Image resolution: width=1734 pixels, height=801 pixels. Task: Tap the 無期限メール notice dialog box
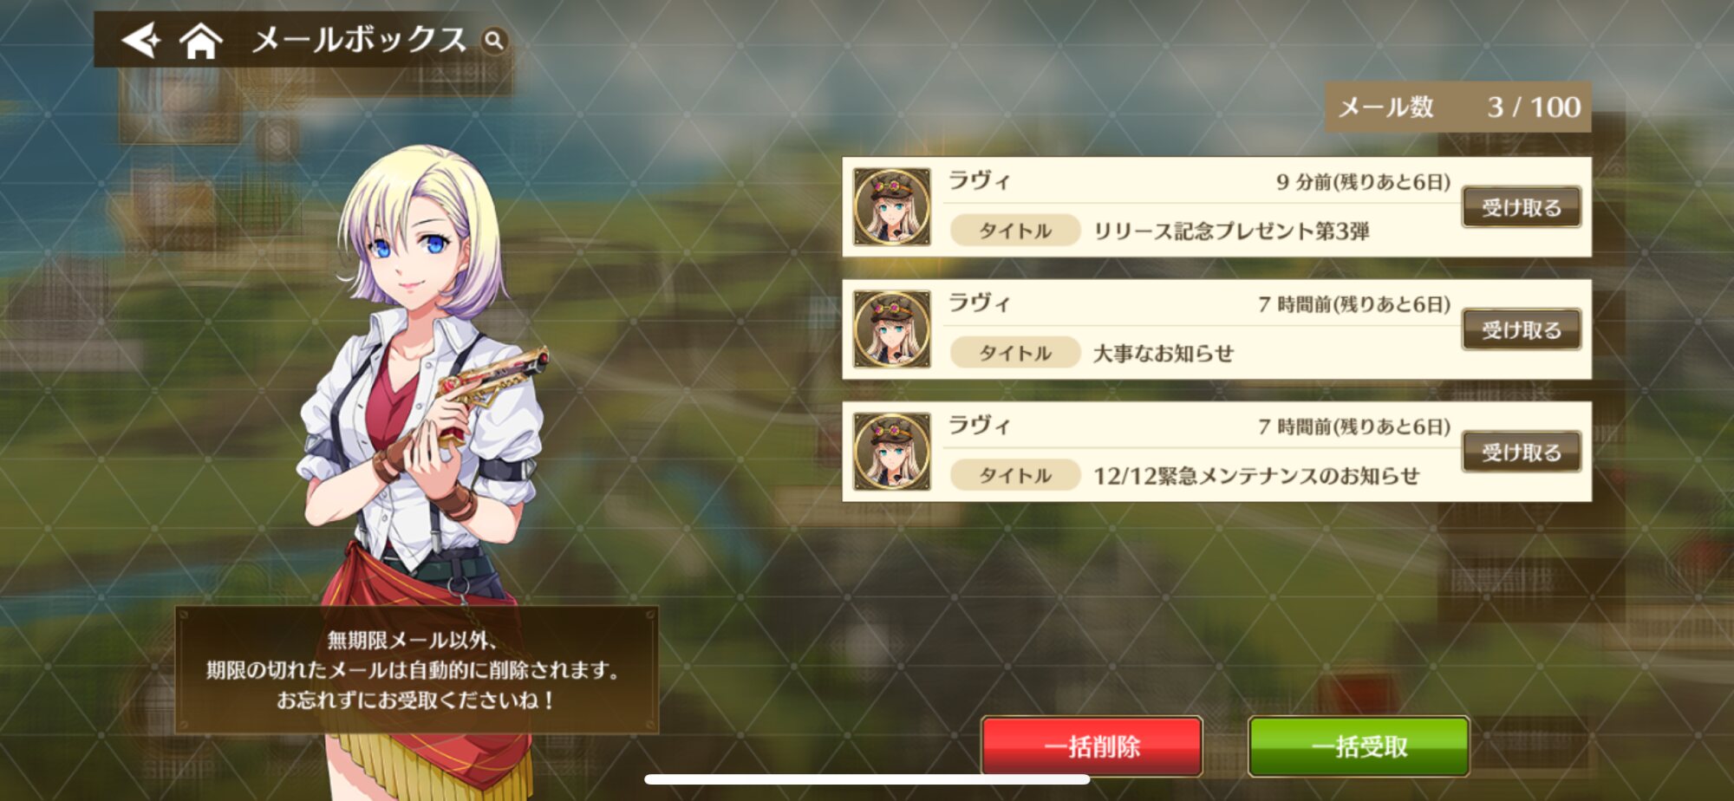(417, 670)
